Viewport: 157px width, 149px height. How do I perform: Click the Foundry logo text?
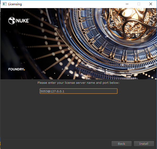[x=16, y=69]
